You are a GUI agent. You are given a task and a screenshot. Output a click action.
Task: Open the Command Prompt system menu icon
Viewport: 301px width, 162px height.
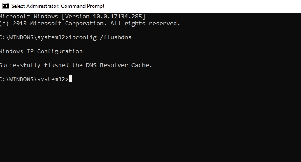(6, 6)
